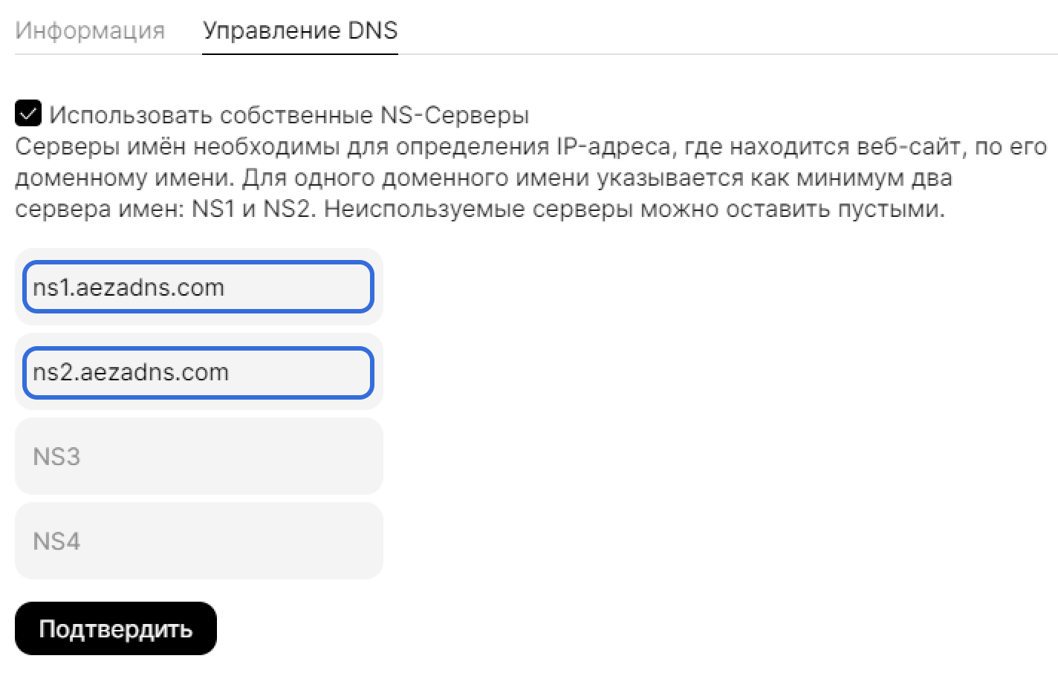The width and height of the screenshot is (1058, 673).
Task: Click the NS3 placeholder text
Action: (x=56, y=456)
